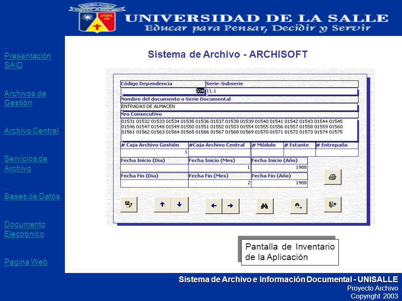This screenshot has width=402, height=301.
Task: Open search with the binoculars icon
Action: pyautogui.click(x=265, y=206)
